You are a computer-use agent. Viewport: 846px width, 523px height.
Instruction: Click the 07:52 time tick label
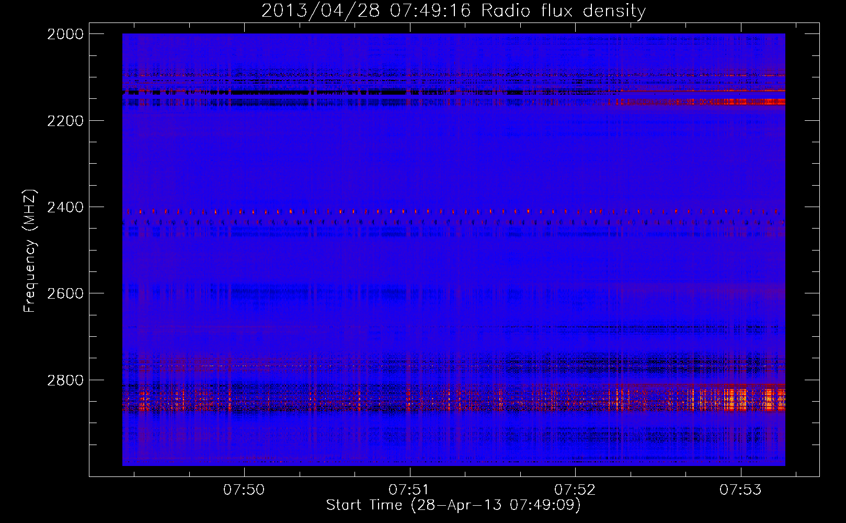(x=575, y=490)
